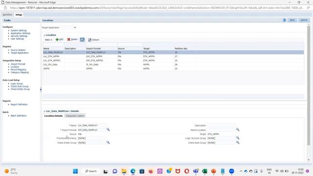Open File Explorer from the taskbar
This screenshot has height=176, width=313.
click(x=124, y=171)
